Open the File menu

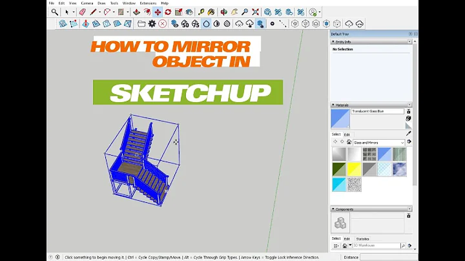[52, 3]
